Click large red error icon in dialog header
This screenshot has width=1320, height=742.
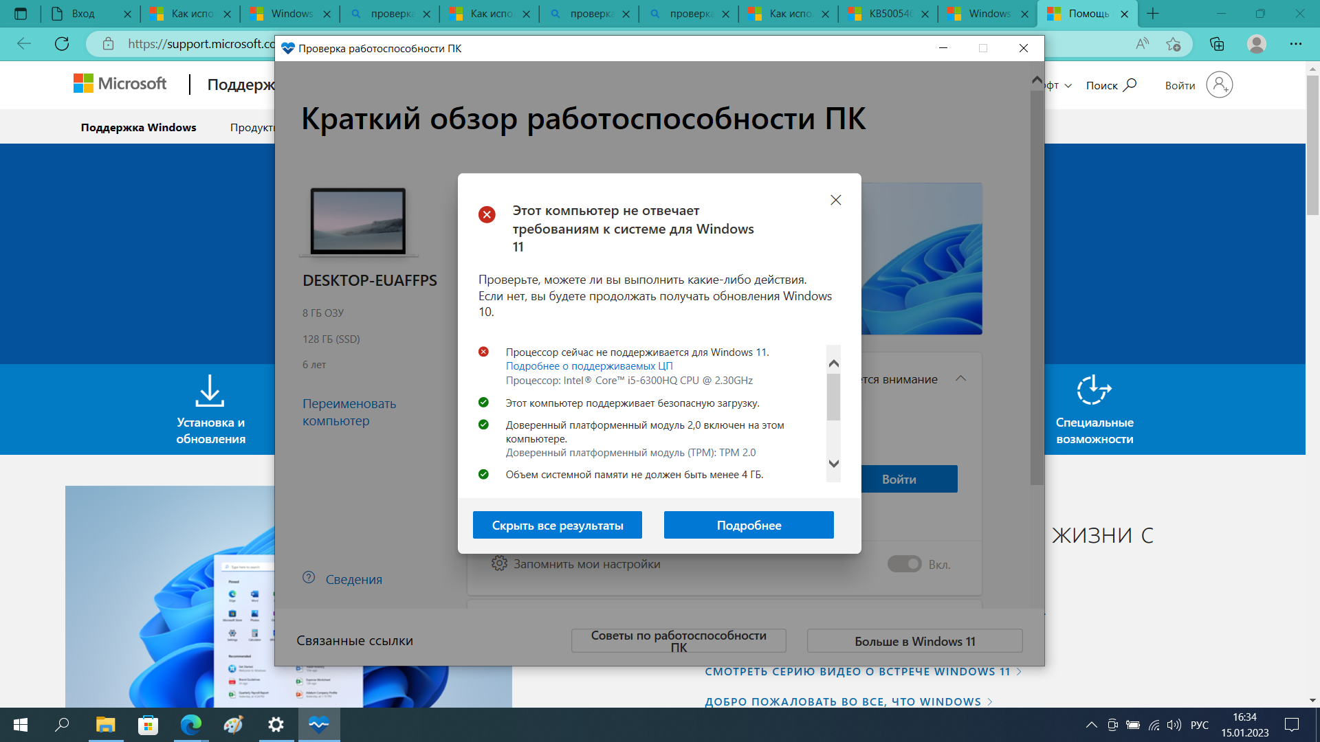click(487, 214)
